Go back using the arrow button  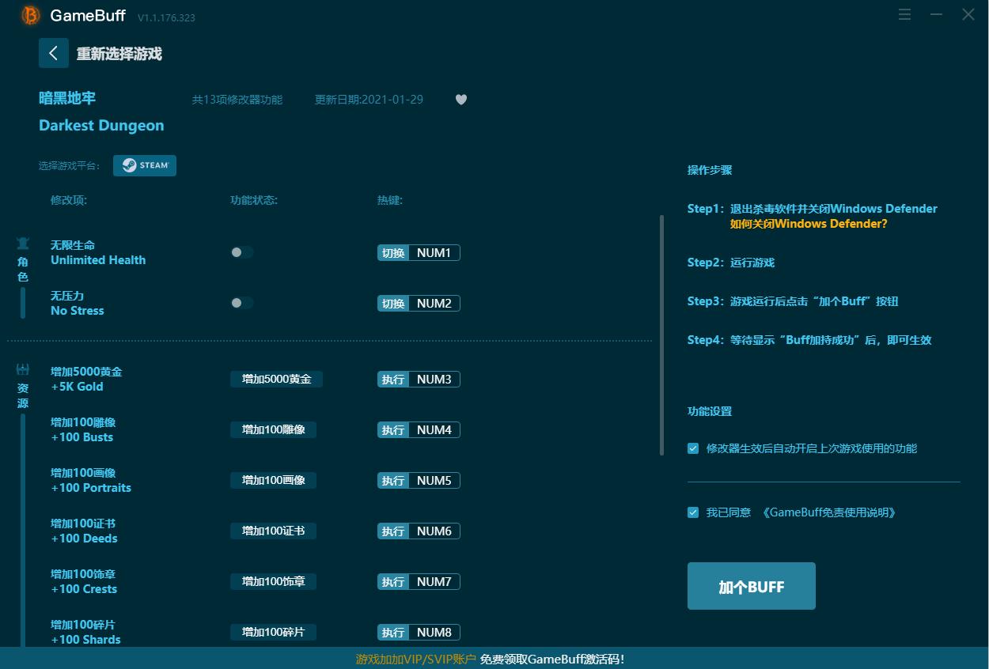point(54,53)
